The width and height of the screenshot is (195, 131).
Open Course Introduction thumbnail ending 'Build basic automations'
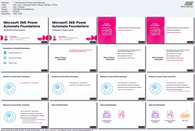(x=122, y=30)
